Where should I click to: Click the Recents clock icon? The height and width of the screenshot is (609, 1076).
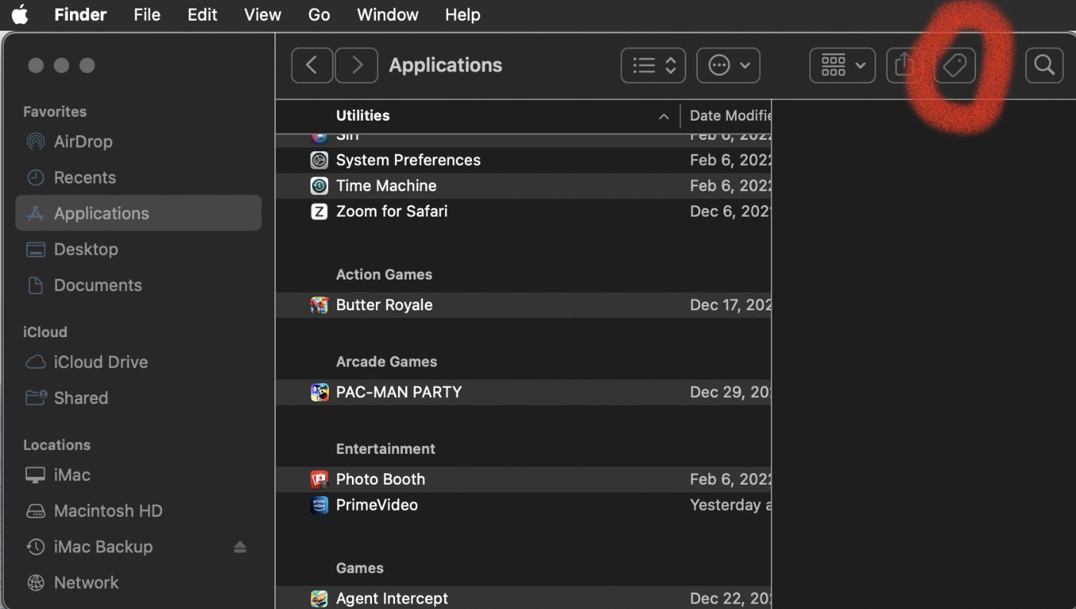tap(35, 177)
